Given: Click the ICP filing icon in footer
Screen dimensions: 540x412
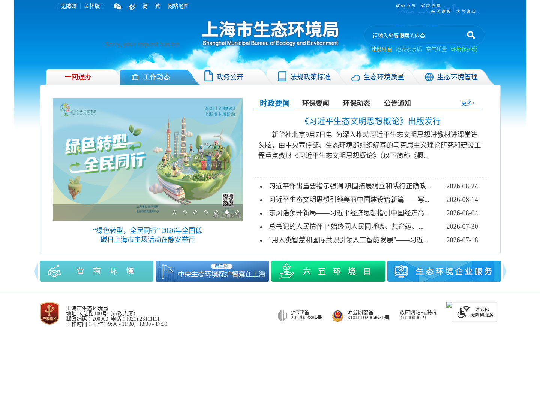Looking at the screenshot, I should pos(282,316).
